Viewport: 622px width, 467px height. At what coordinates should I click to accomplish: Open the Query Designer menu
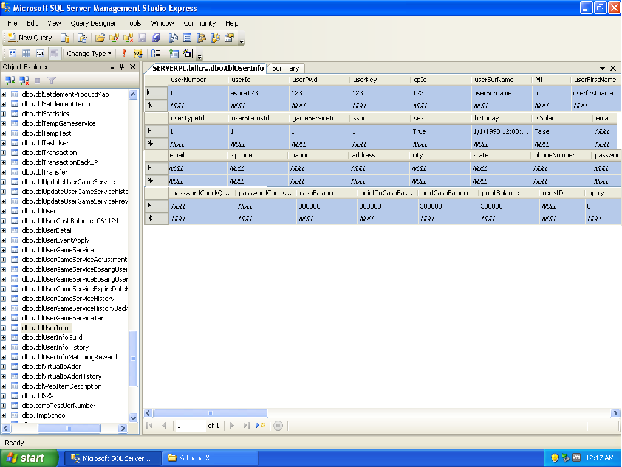(x=93, y=23)
